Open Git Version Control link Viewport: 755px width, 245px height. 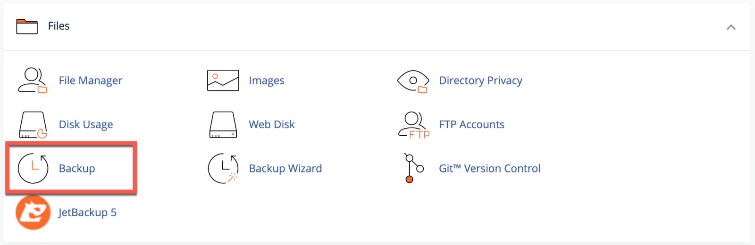(x=489, y=168)
